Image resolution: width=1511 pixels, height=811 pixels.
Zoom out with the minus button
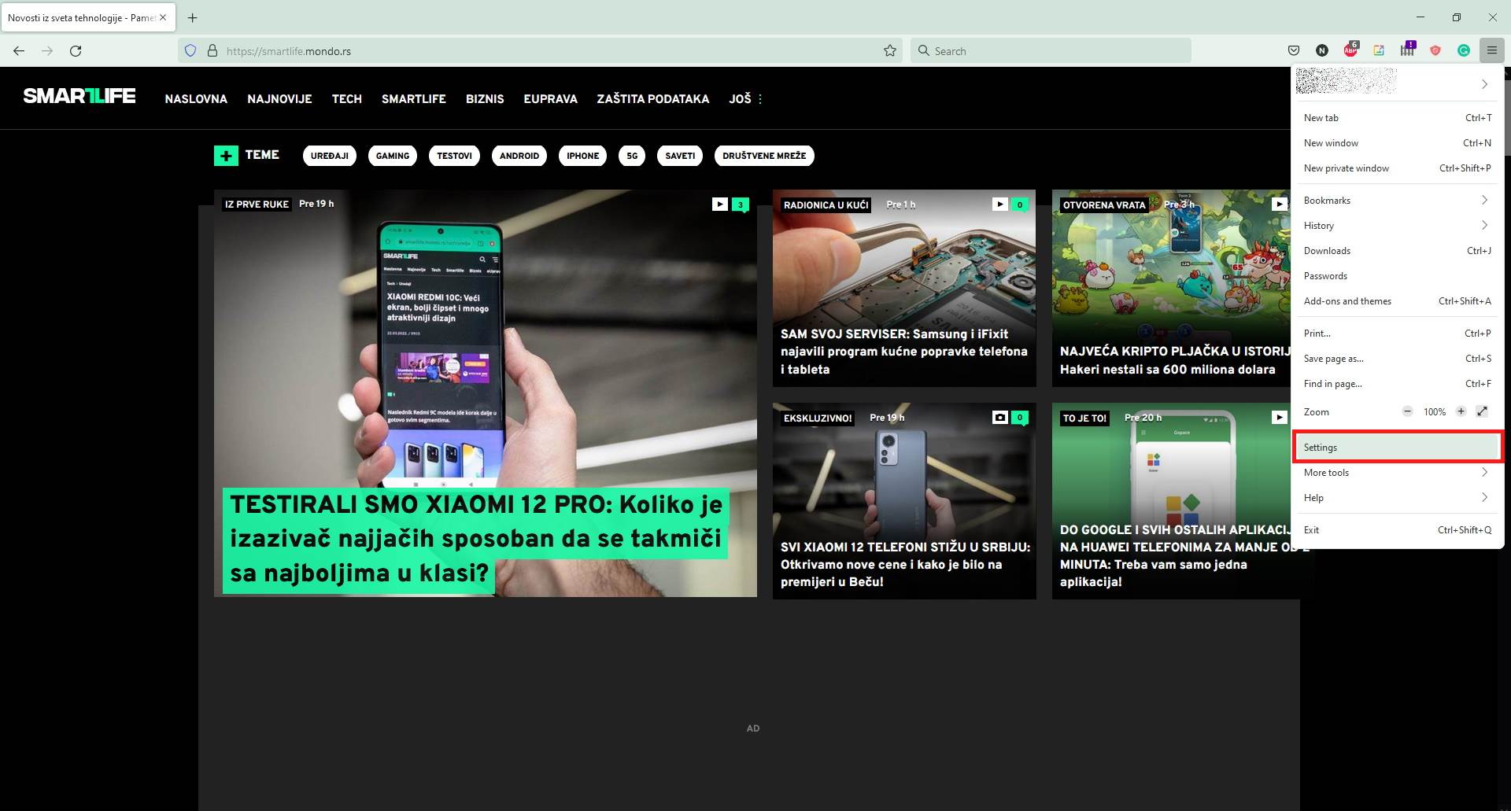point(1407,411)
